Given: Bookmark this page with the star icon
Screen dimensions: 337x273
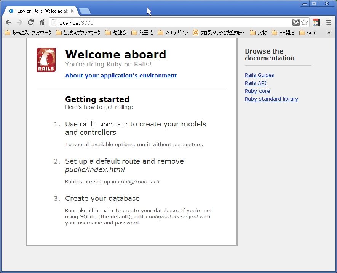Looking at the screenshot, I should (x=304, y=22).
